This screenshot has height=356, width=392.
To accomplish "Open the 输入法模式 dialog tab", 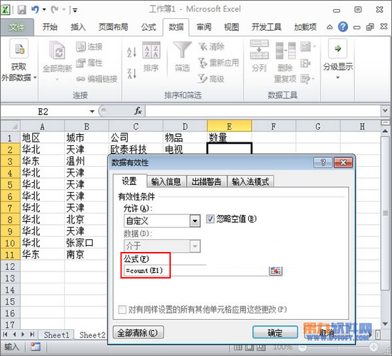I will (250, 181).
